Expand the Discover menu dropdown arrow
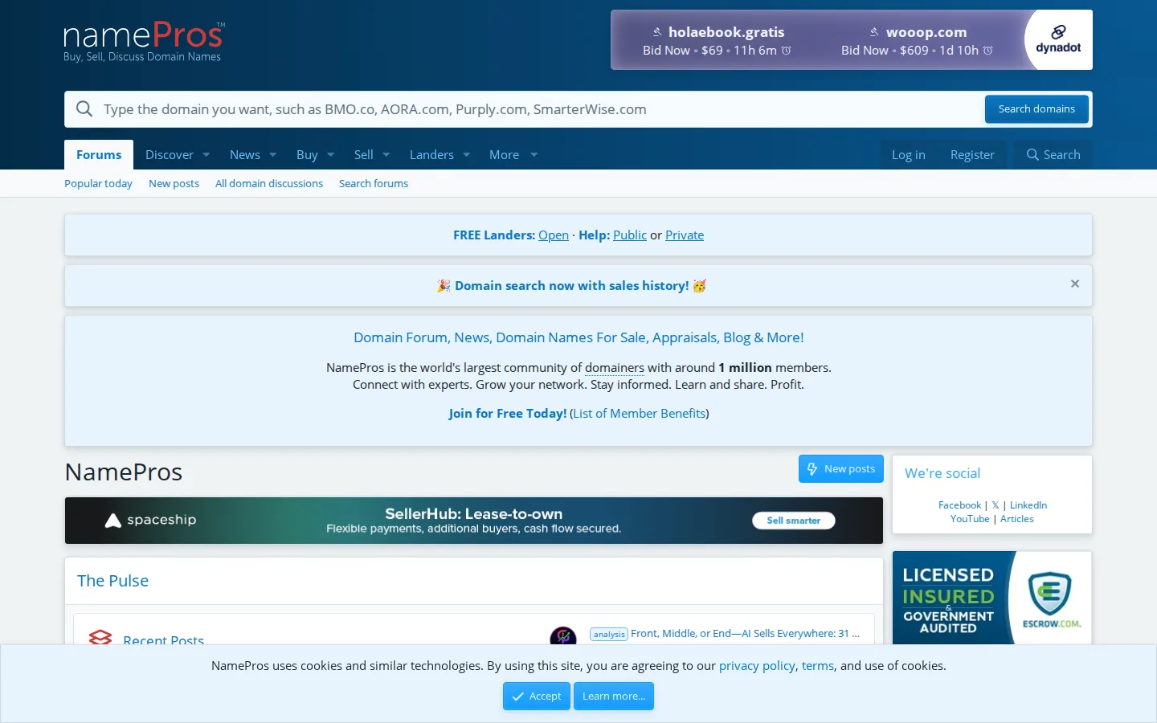Screen dimensions: 1157x723 [x=206, y=155]
